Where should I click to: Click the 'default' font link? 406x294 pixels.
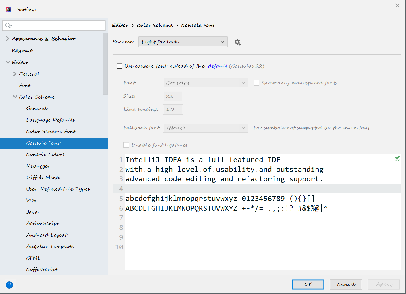(x=218, y=66)
